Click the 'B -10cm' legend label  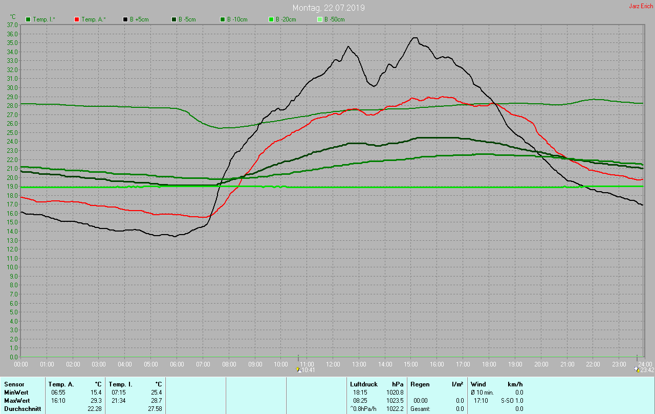[x=237, y=19]
